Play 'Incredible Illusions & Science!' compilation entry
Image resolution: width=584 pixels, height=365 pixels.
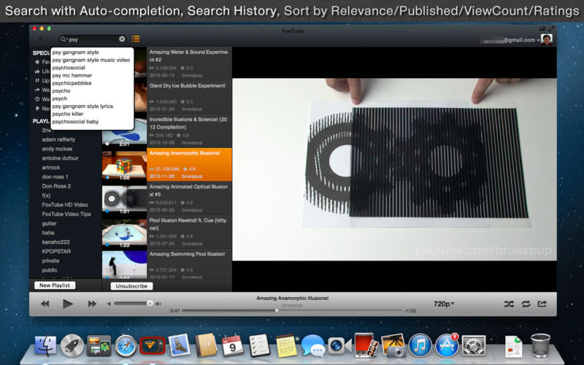189,131
